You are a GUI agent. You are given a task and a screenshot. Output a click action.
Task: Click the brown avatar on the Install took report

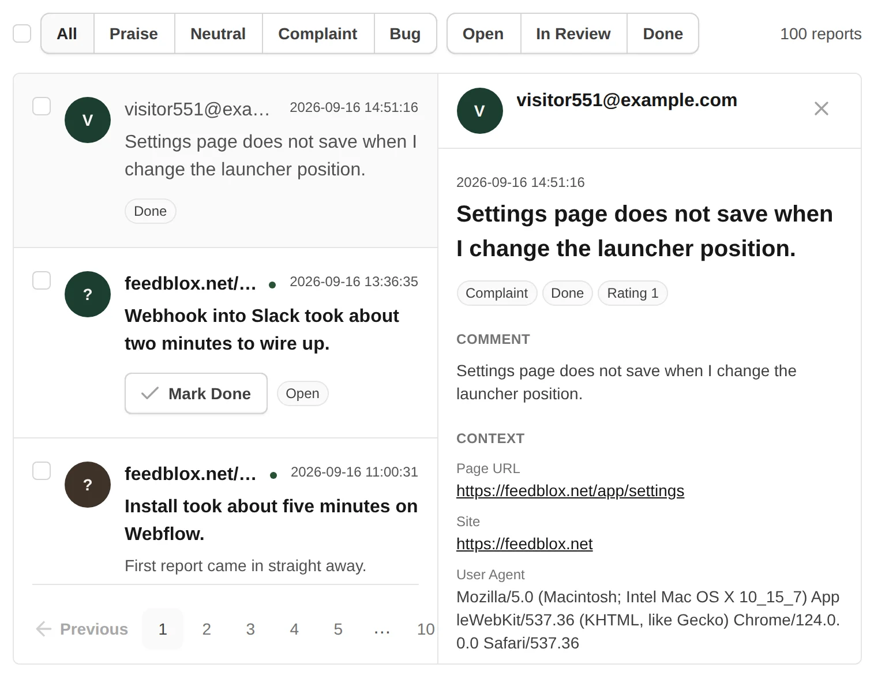[x=88, y=485]
